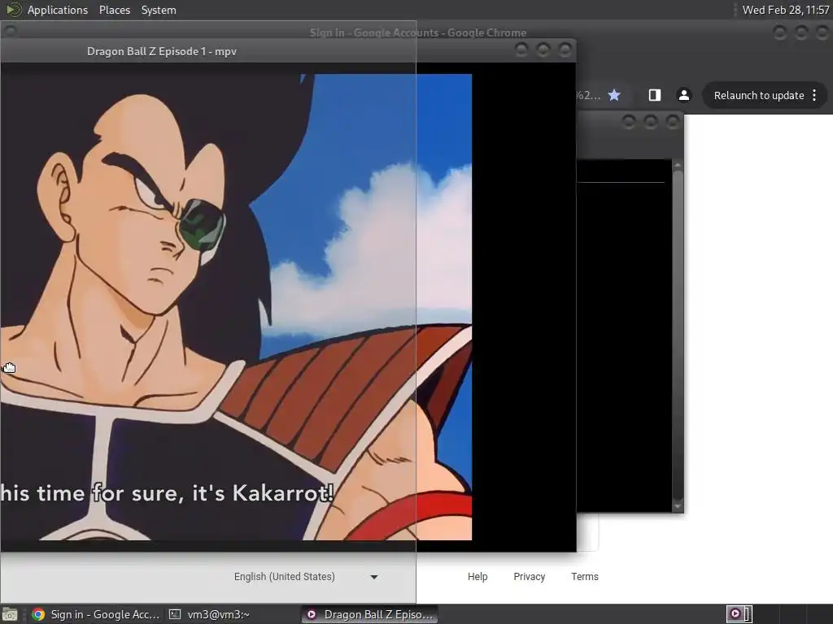The image size is (833, 624).
Task: Click the scroll up arrow in the terminal window
Action: point(678,165)
